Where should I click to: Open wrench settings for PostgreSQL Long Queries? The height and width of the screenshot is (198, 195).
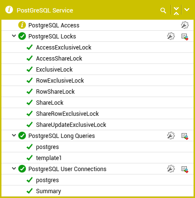pos(171,136)
